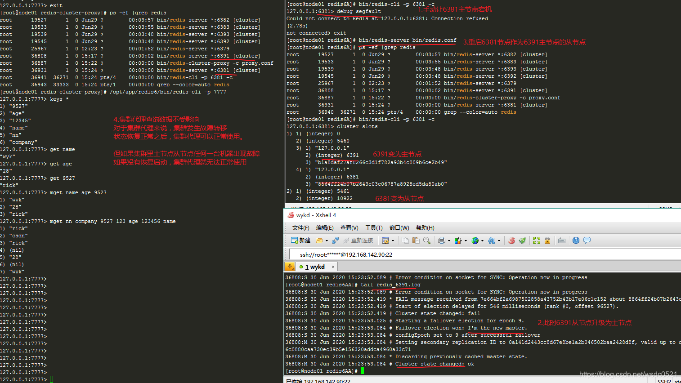Image resolution: width=681 pixels, height=383 pixels.
Task: Click the 重新连接 (Reconnect) button
Action: pos(358,240)
